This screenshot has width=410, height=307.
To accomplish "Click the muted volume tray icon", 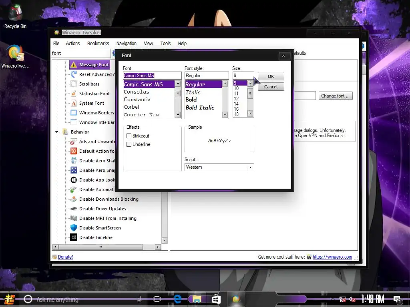I will 352,299.
